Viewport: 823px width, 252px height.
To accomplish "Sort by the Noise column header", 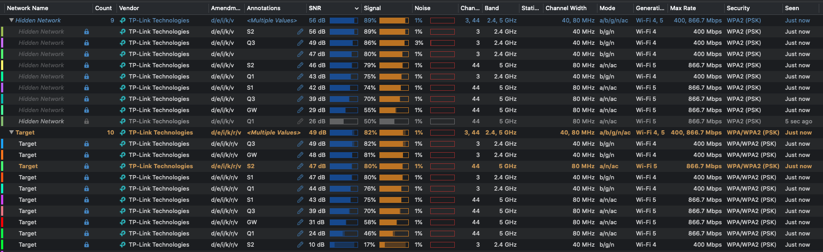I will tap(422, 9).
